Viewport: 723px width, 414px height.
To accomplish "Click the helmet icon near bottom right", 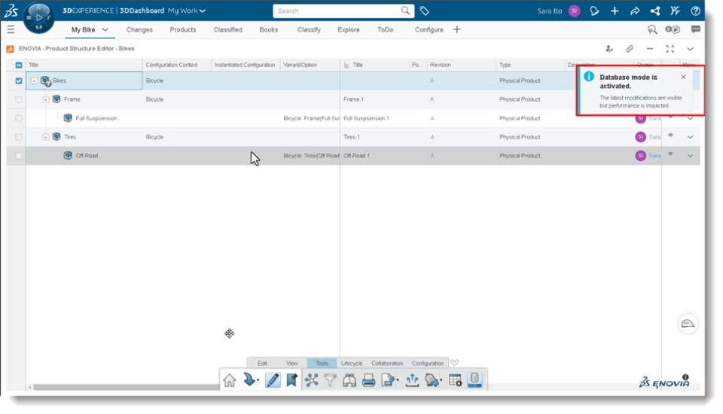I will [688, 324].
